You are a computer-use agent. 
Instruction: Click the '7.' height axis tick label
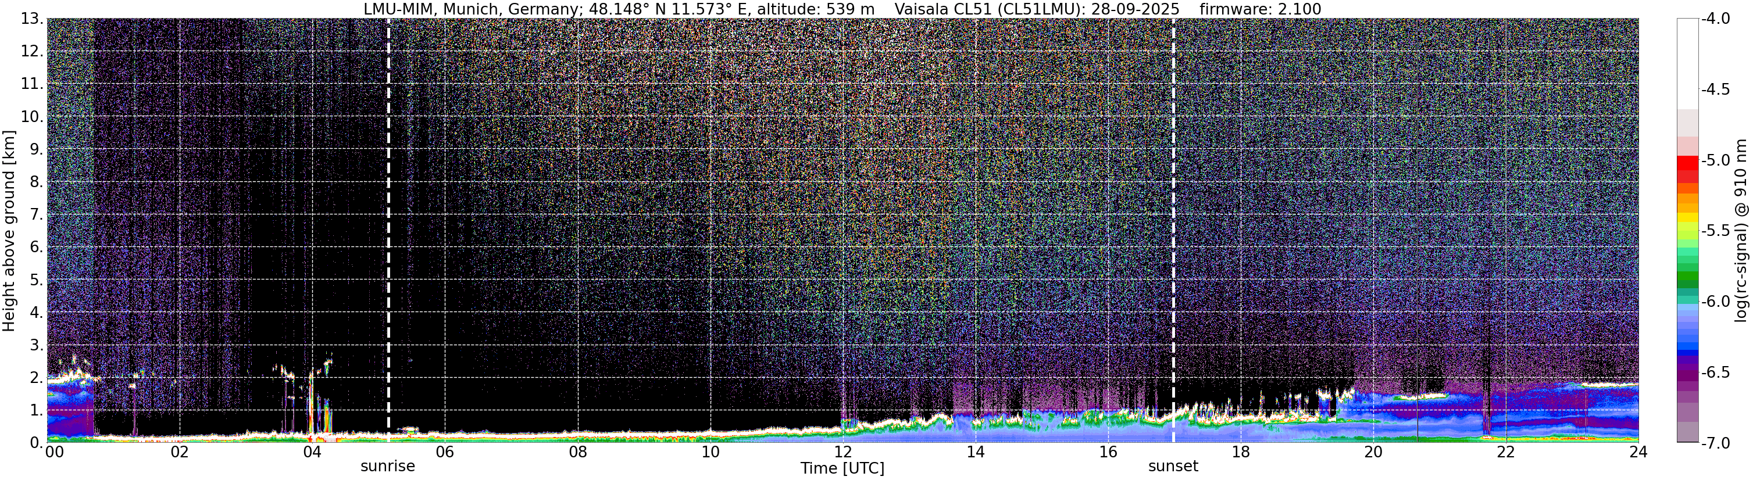[x=37, y=214]
